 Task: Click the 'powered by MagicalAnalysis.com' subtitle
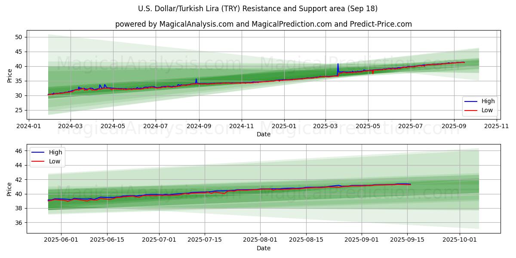[x=263, y=24]
